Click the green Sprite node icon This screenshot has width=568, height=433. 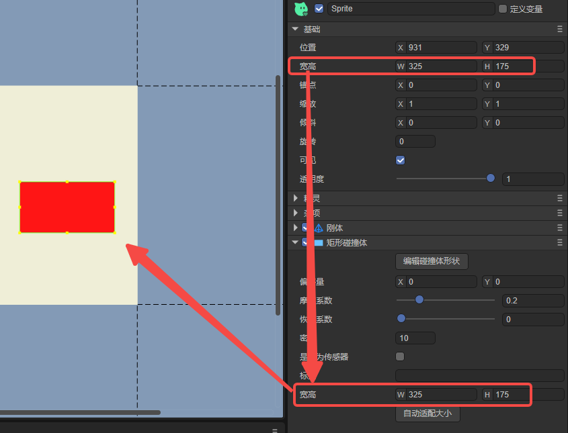pos(301,9)
